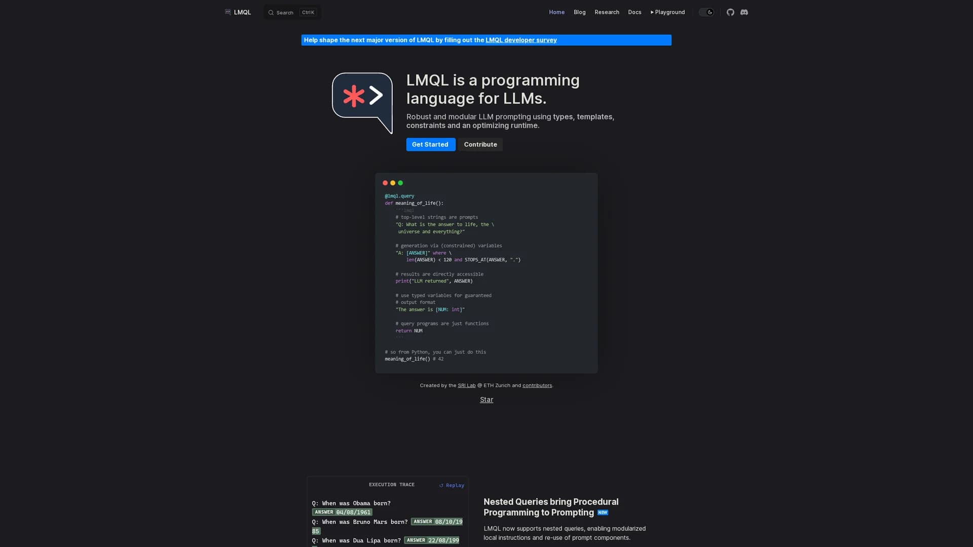Screen dimensions: 973x547
Task: Click the '@lmql.query' decorator line
Action: click(399, 196)
